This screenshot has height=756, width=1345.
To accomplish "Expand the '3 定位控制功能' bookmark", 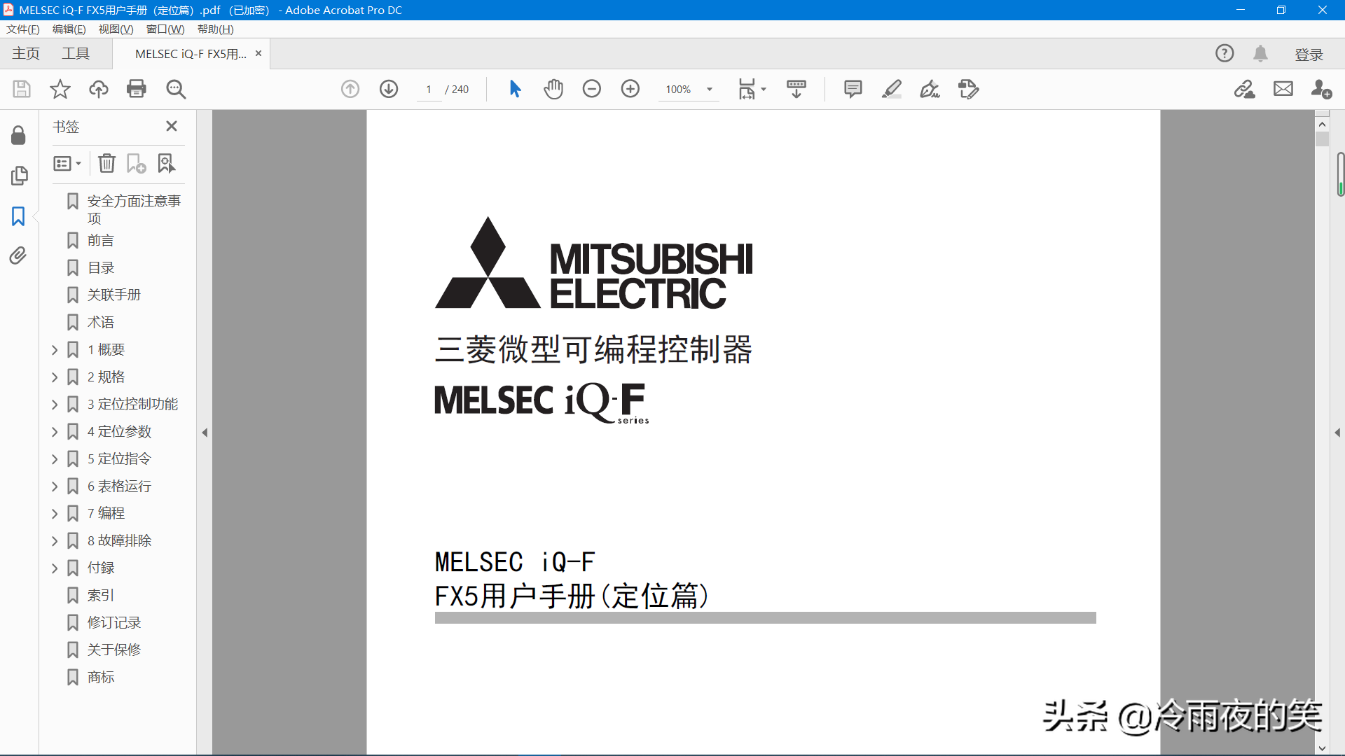I will [55, 405].
